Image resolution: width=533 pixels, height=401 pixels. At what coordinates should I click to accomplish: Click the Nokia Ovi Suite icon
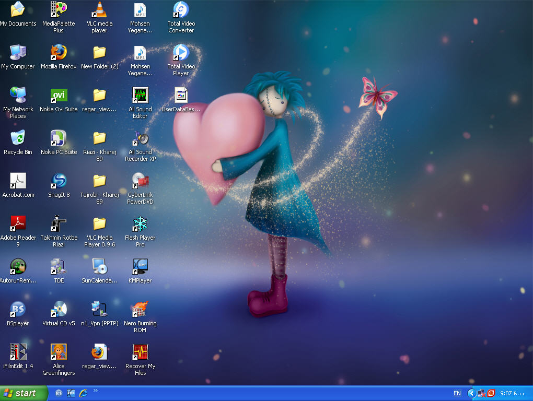(x=59, y=95)
